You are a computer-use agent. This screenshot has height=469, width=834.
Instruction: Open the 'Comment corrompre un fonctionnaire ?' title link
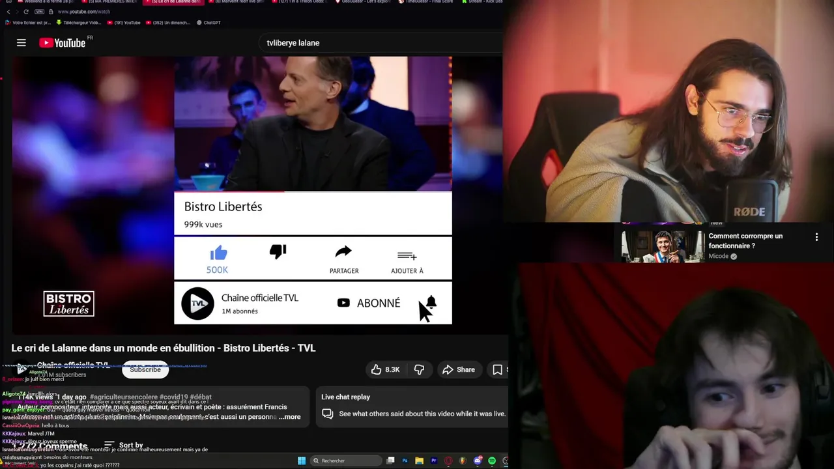click(746, 241)
